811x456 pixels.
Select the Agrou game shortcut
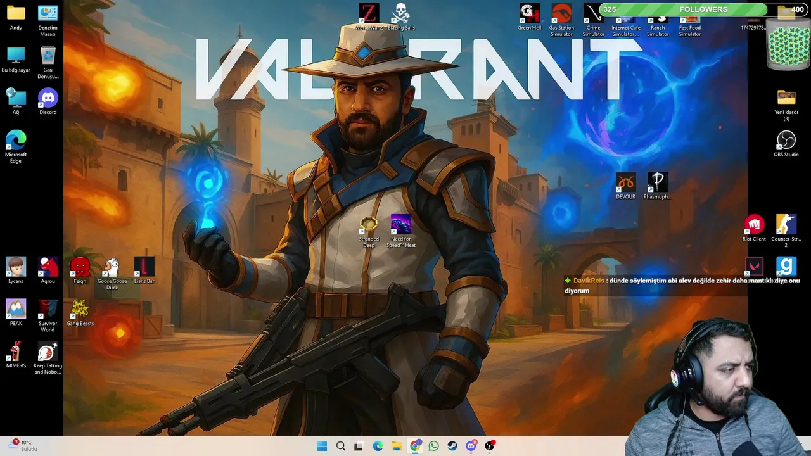[x=48, y=271]
